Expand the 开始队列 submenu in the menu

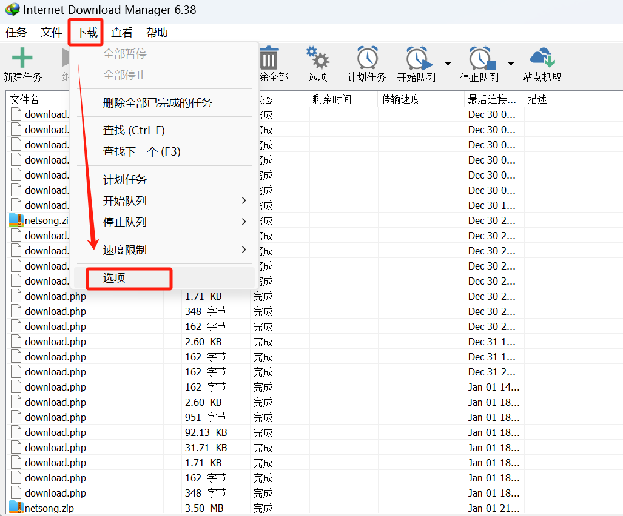coord(244,200)
